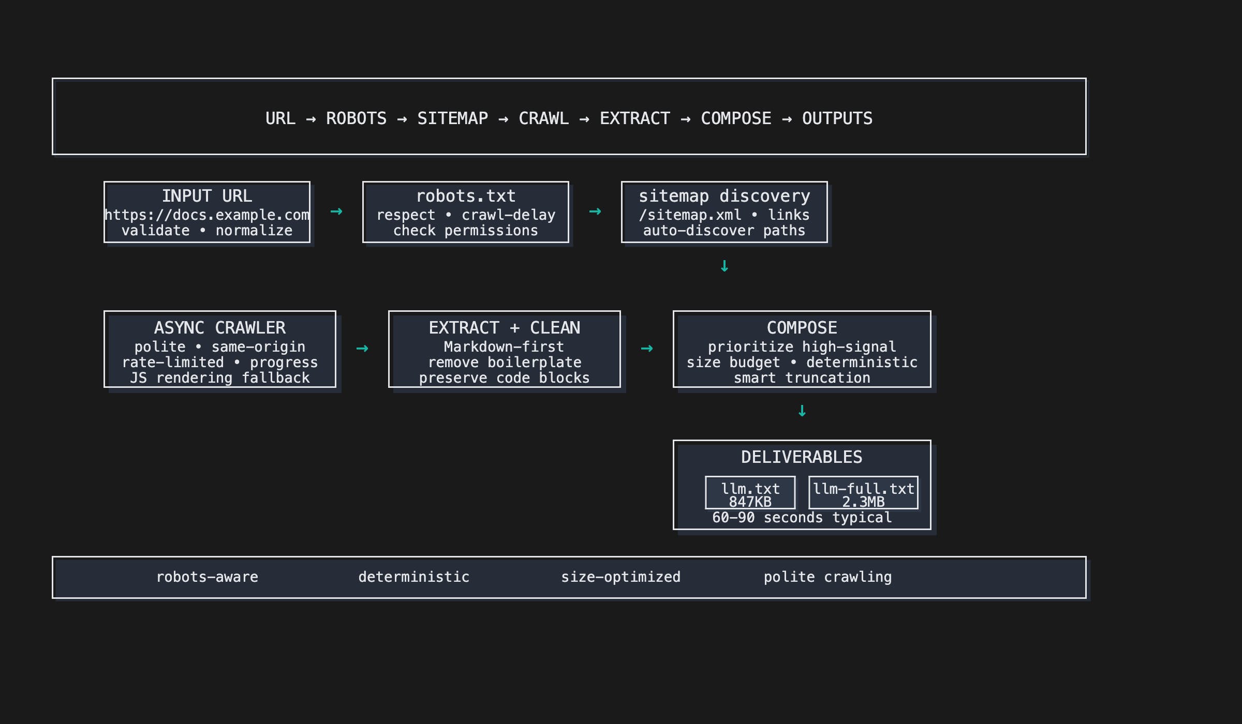Click the llm.txt 847KB file box
This screenshot has width=1242, height=724.
[x=750, y=493]
